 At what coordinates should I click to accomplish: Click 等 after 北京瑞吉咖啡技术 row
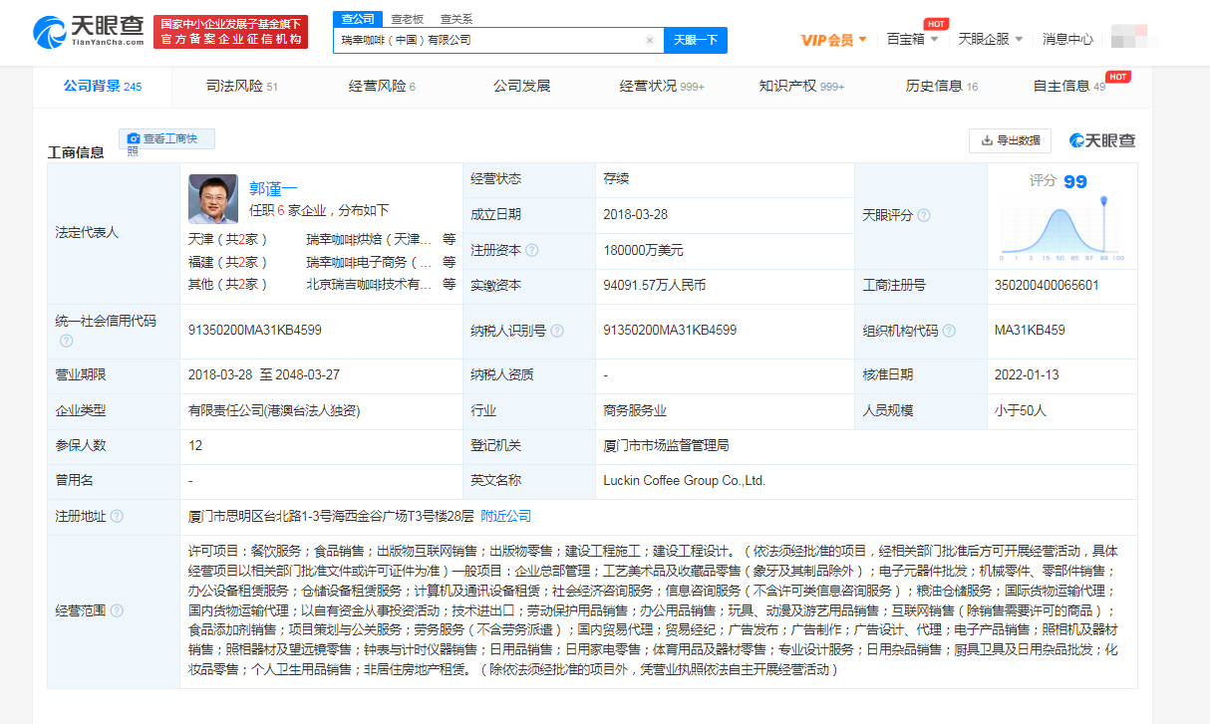pyautogui.click(x=450, y=284)
